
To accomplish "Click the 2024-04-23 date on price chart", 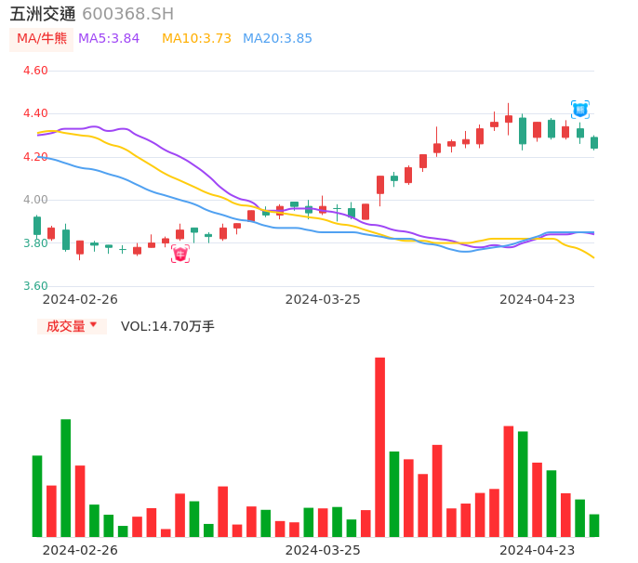I will pyautogui.click(x=538, y=299).
